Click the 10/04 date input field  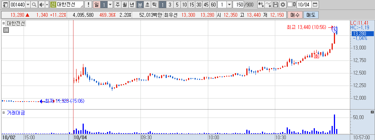coord(304,5)
